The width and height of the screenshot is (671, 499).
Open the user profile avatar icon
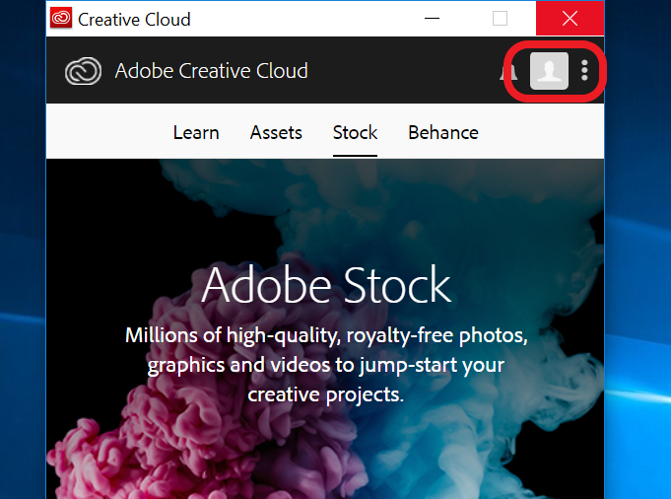tap(549, 71)
